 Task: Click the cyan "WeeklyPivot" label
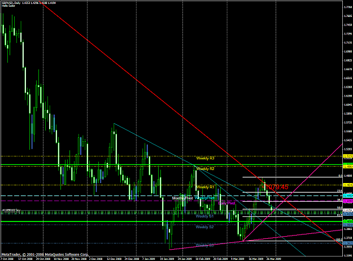[204, 198]
